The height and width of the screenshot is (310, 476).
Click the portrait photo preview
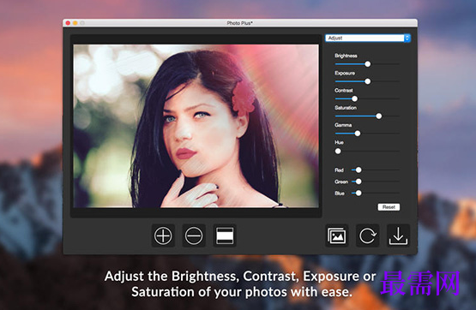tap(196, 126)
